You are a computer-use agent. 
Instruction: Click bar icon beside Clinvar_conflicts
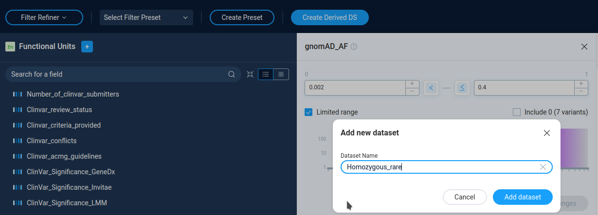pos(18,141)
